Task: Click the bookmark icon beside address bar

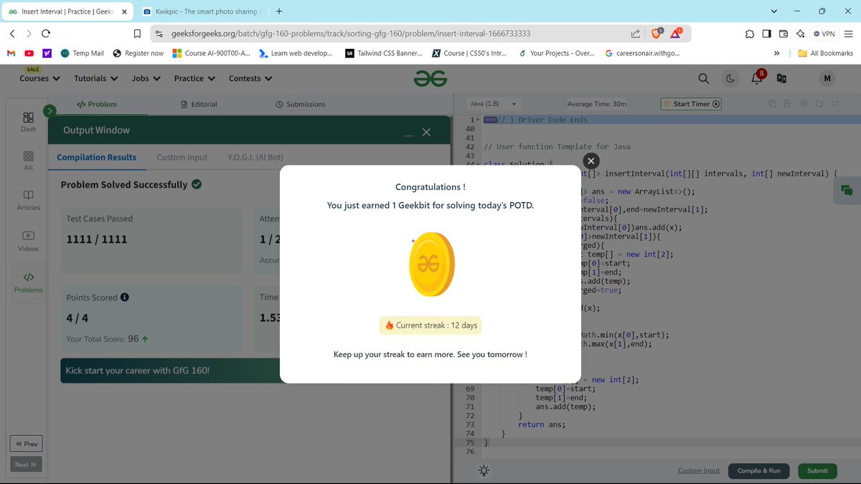Action: pos(137,34)
